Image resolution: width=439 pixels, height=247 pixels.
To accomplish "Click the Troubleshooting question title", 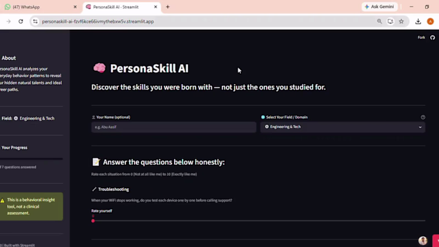I will [114, 189].
